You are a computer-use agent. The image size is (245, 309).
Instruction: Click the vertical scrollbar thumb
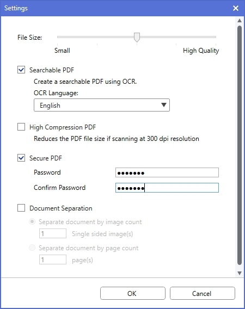pos(240,145)
